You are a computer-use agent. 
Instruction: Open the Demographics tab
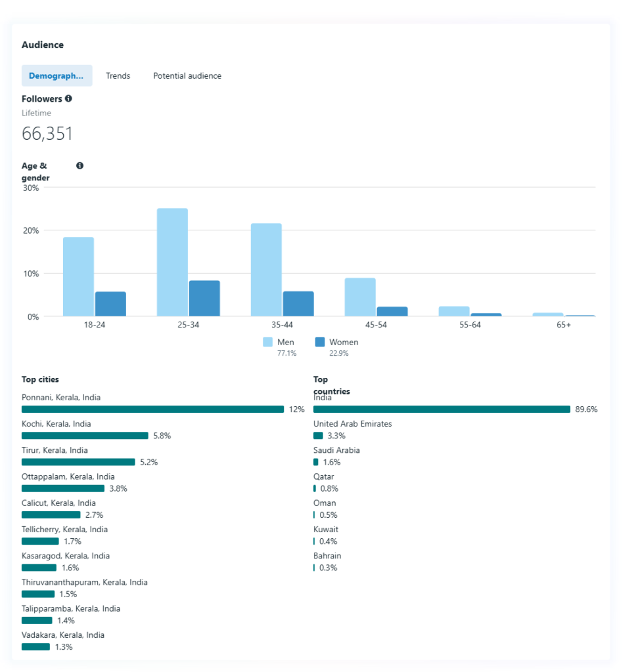[57, 76]
